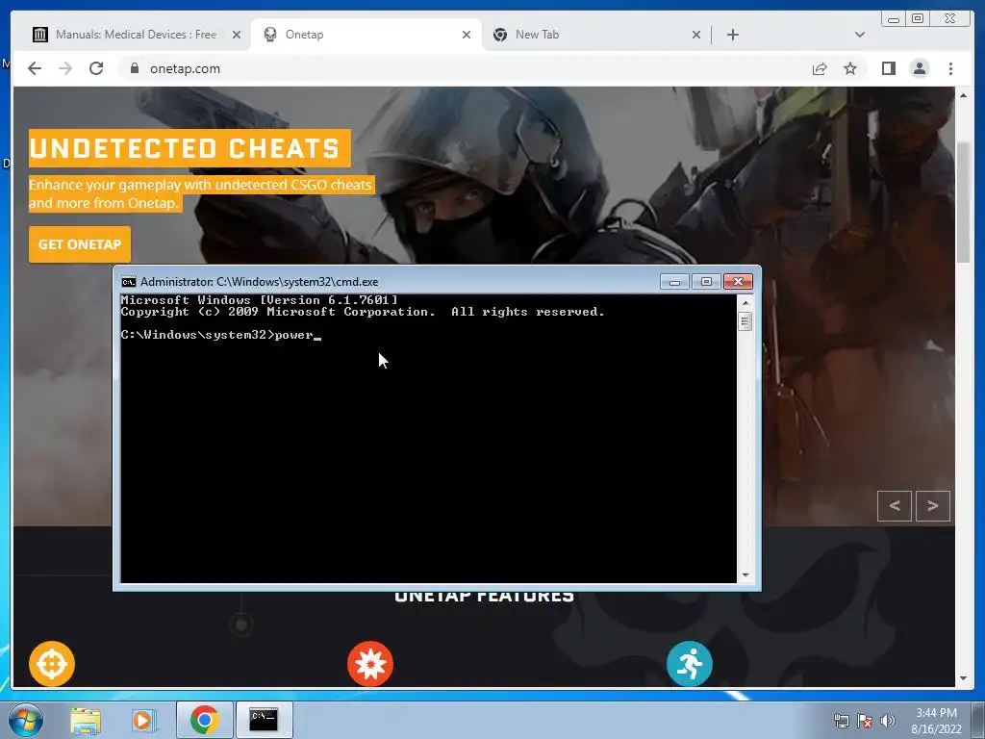The width and height of the screenshot is (985, 739).
Task: Click the Chrome taskbar button
Action: click(204, 720)
